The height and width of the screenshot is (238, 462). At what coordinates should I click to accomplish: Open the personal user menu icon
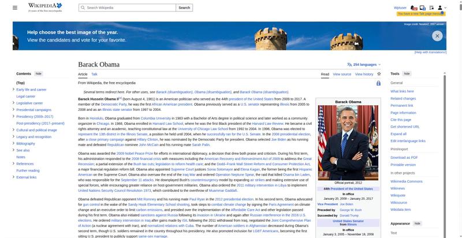pos(442,8)
